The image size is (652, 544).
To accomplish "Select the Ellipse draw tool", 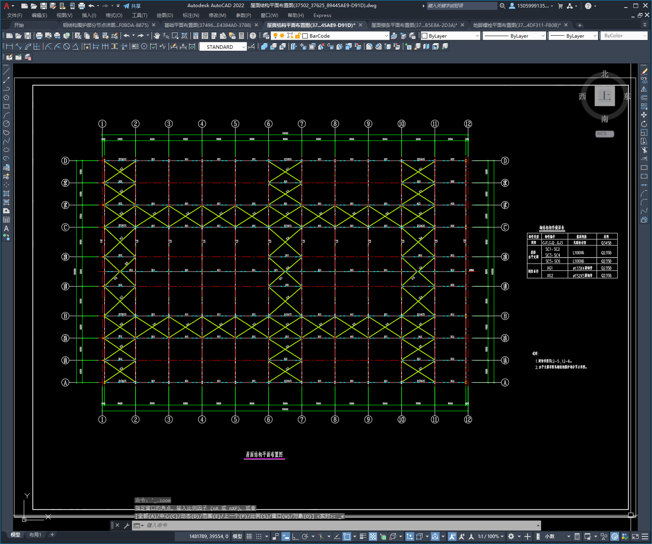I will tap(6, 150).
